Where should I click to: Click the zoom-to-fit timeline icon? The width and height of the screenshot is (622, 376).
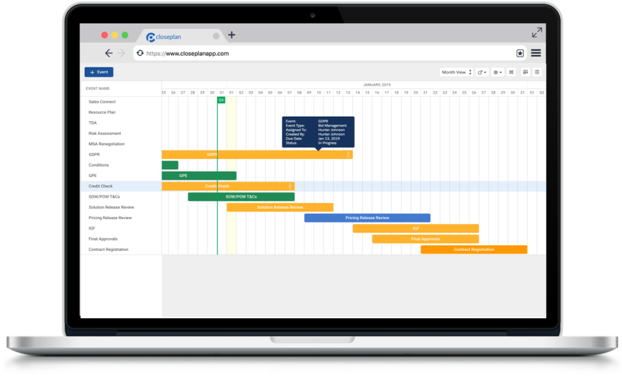click(x=511, y=72)
